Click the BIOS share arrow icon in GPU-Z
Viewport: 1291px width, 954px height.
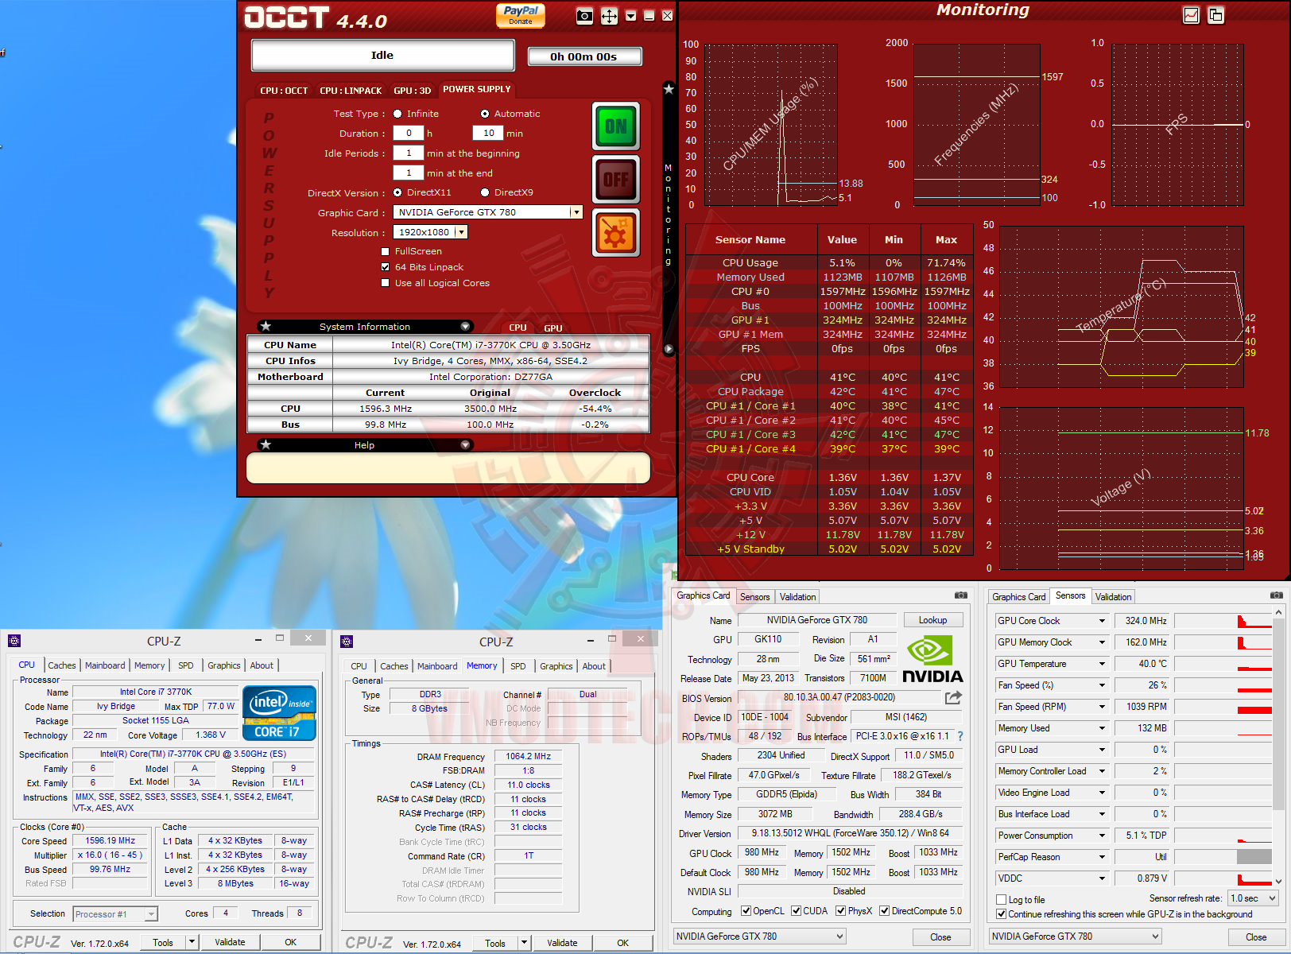tap(953, 697)
